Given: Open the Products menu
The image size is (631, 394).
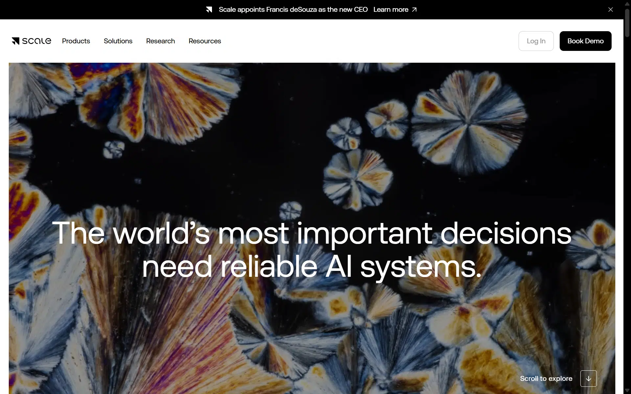Looking at the screenshot, I should [76, 41].
